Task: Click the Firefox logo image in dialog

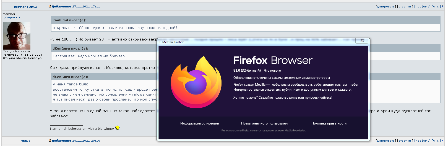Action: tap(196, 82)
